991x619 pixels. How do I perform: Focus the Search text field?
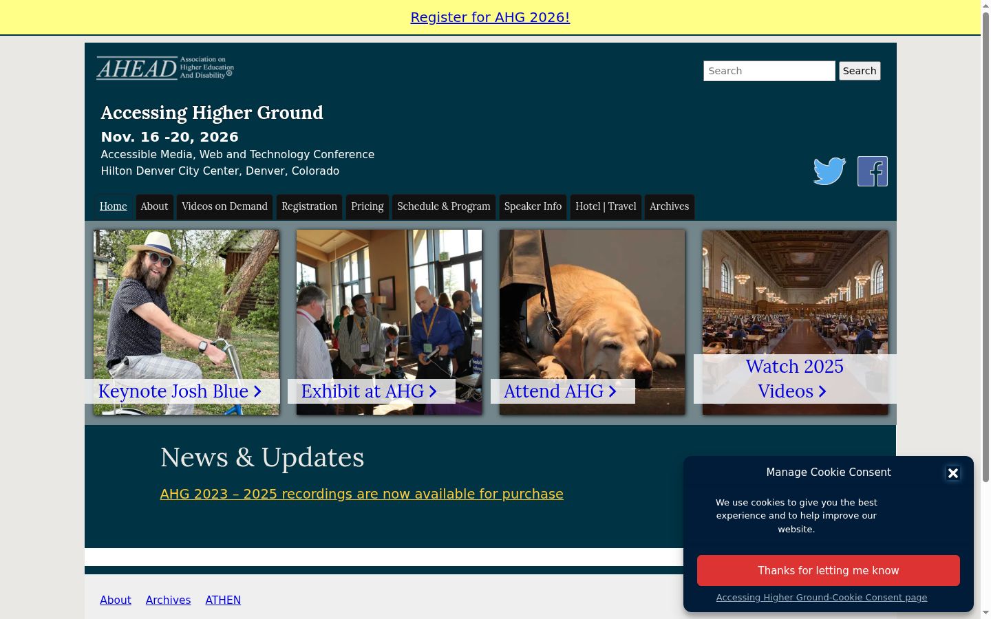click(x=769, y=71)
